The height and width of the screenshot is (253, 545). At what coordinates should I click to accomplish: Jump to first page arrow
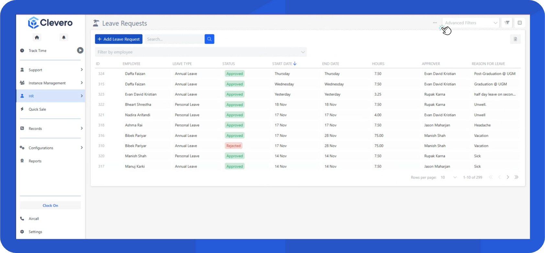[491, 177]
